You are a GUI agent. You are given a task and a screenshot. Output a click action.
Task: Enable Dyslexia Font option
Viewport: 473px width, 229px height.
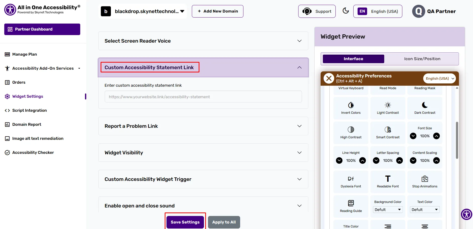[x=351, y=182]
